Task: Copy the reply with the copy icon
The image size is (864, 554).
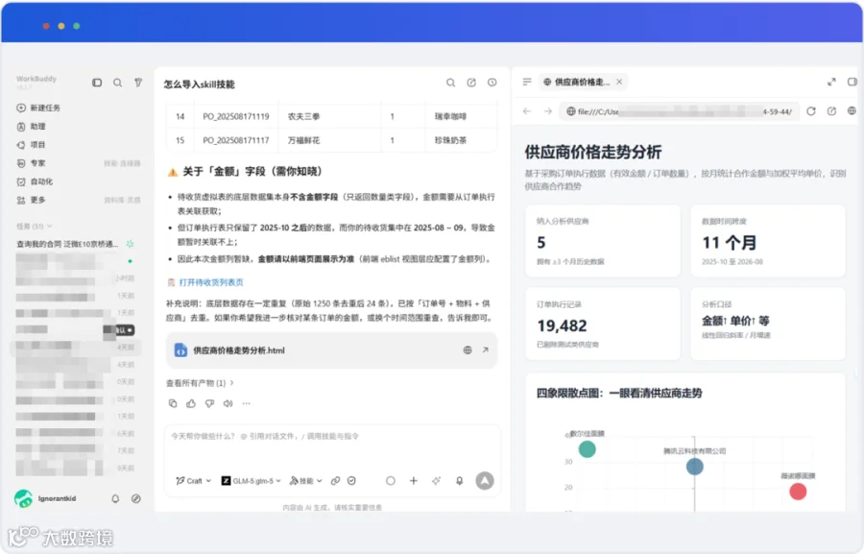Action: tap(173, 403)
